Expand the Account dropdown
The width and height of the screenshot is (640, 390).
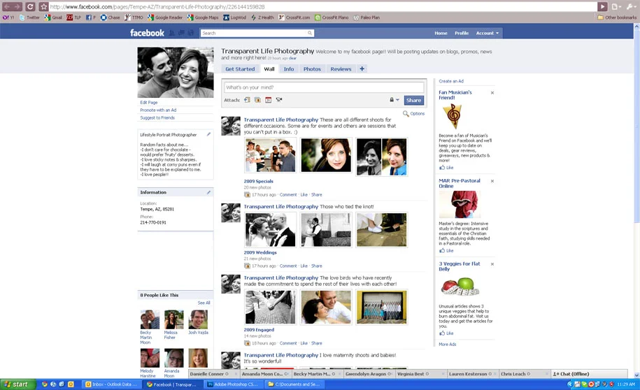pyautogui.click(x=488, y=33)
